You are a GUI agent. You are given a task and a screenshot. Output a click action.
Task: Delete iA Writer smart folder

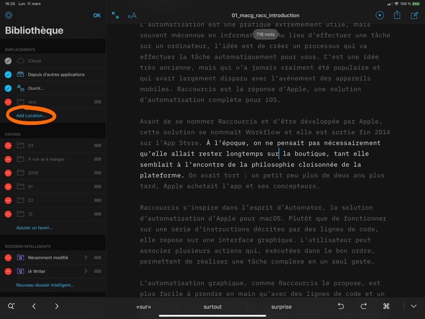pyautogui.click(x=8, y=271)
